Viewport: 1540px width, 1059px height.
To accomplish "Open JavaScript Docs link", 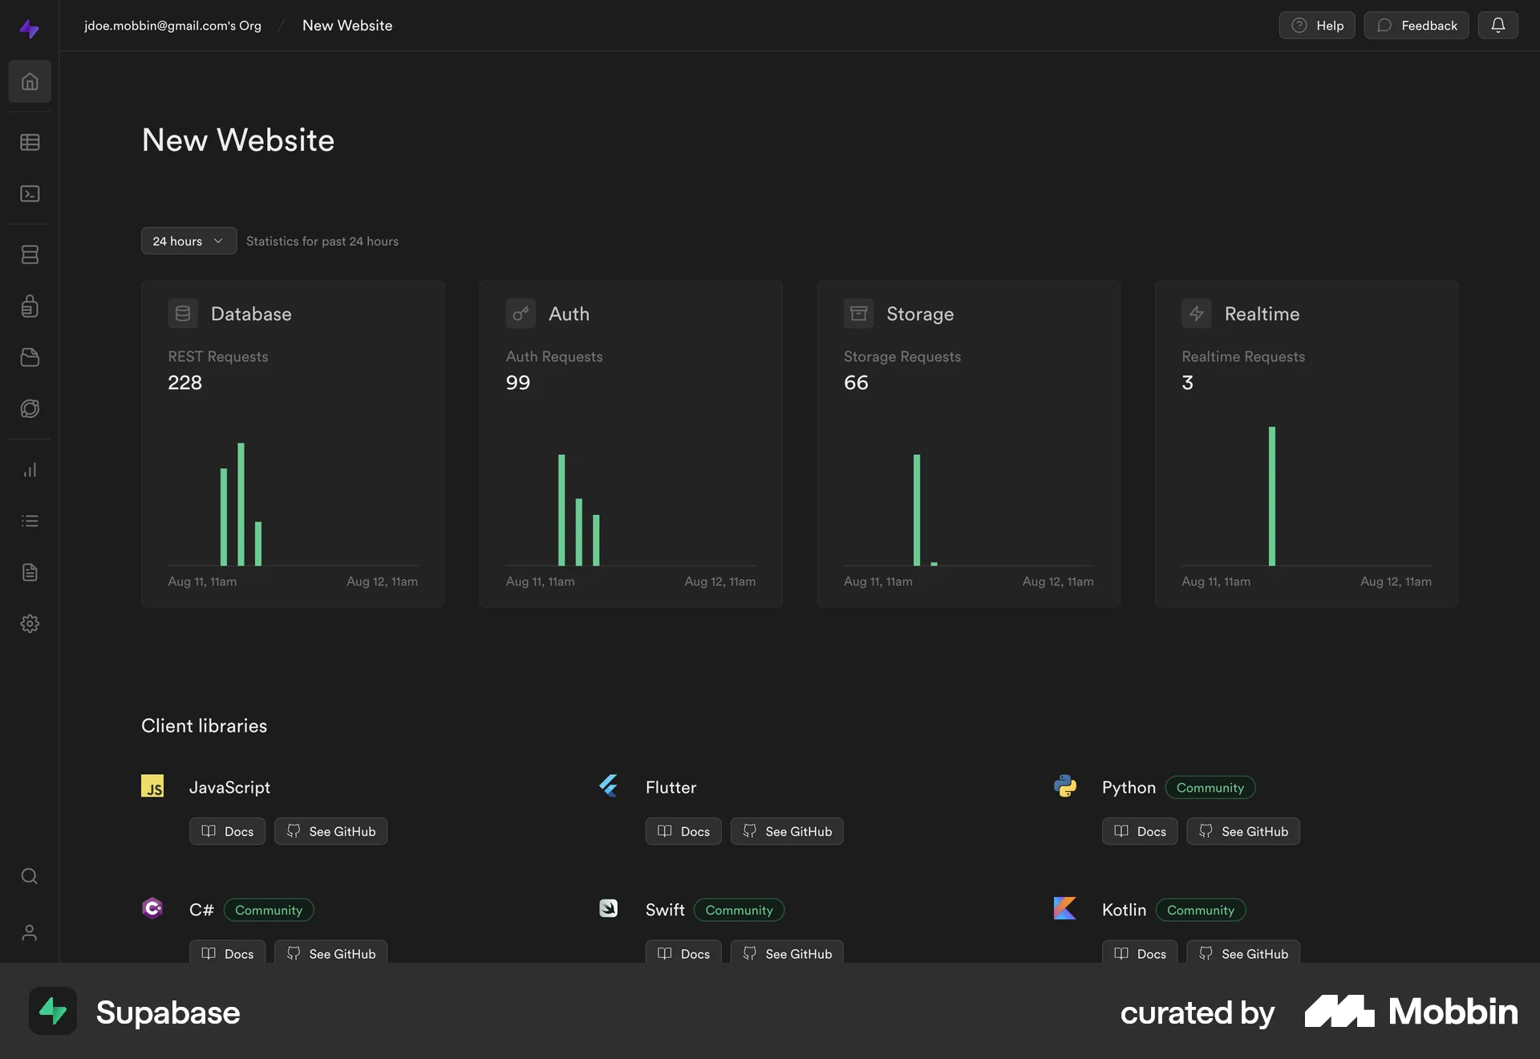I will (227, 832).
